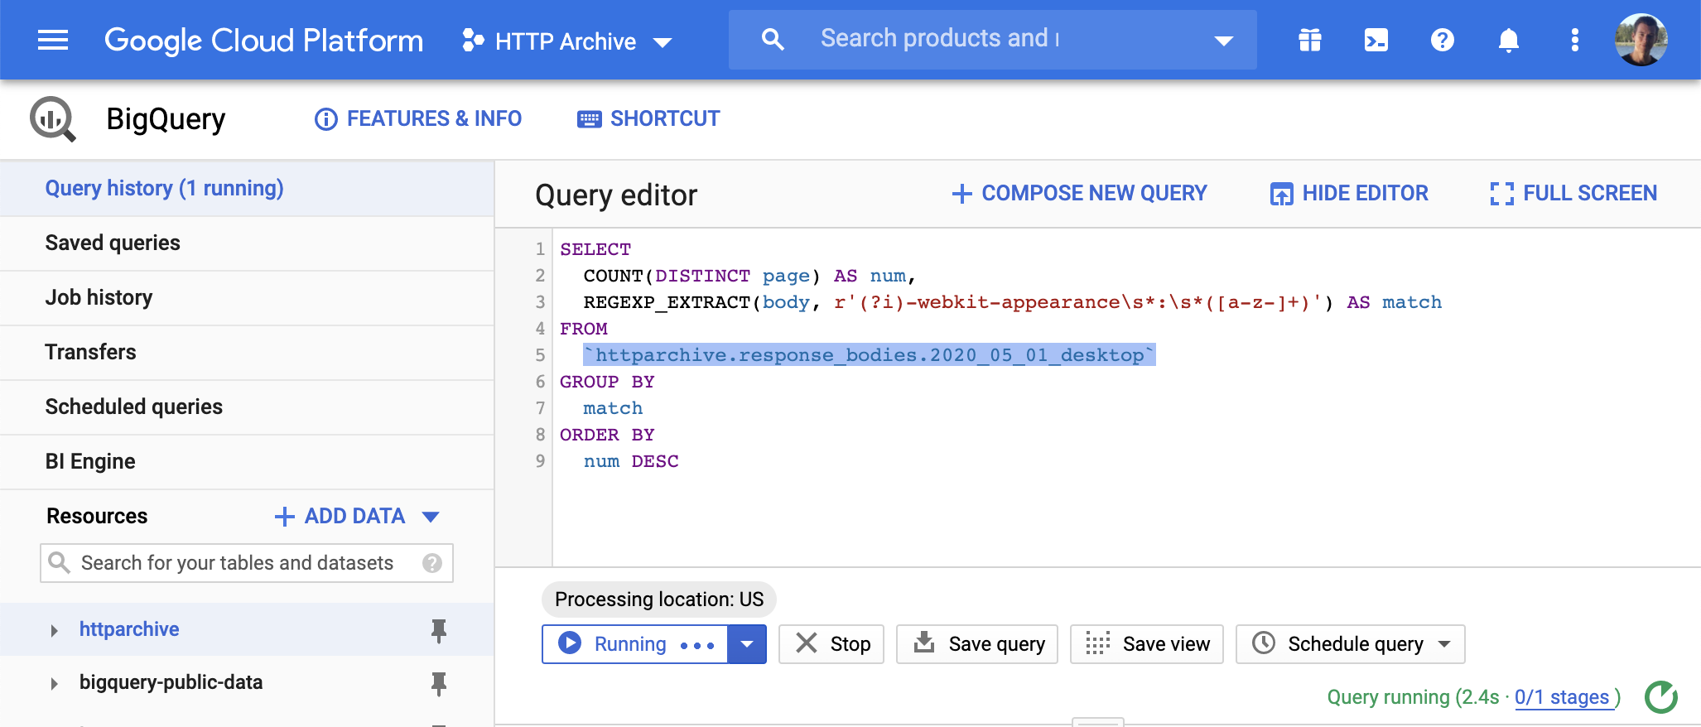Click the Running query button

tap(635, 644)
